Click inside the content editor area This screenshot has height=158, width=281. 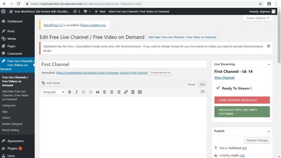click(x=123, y=127)
